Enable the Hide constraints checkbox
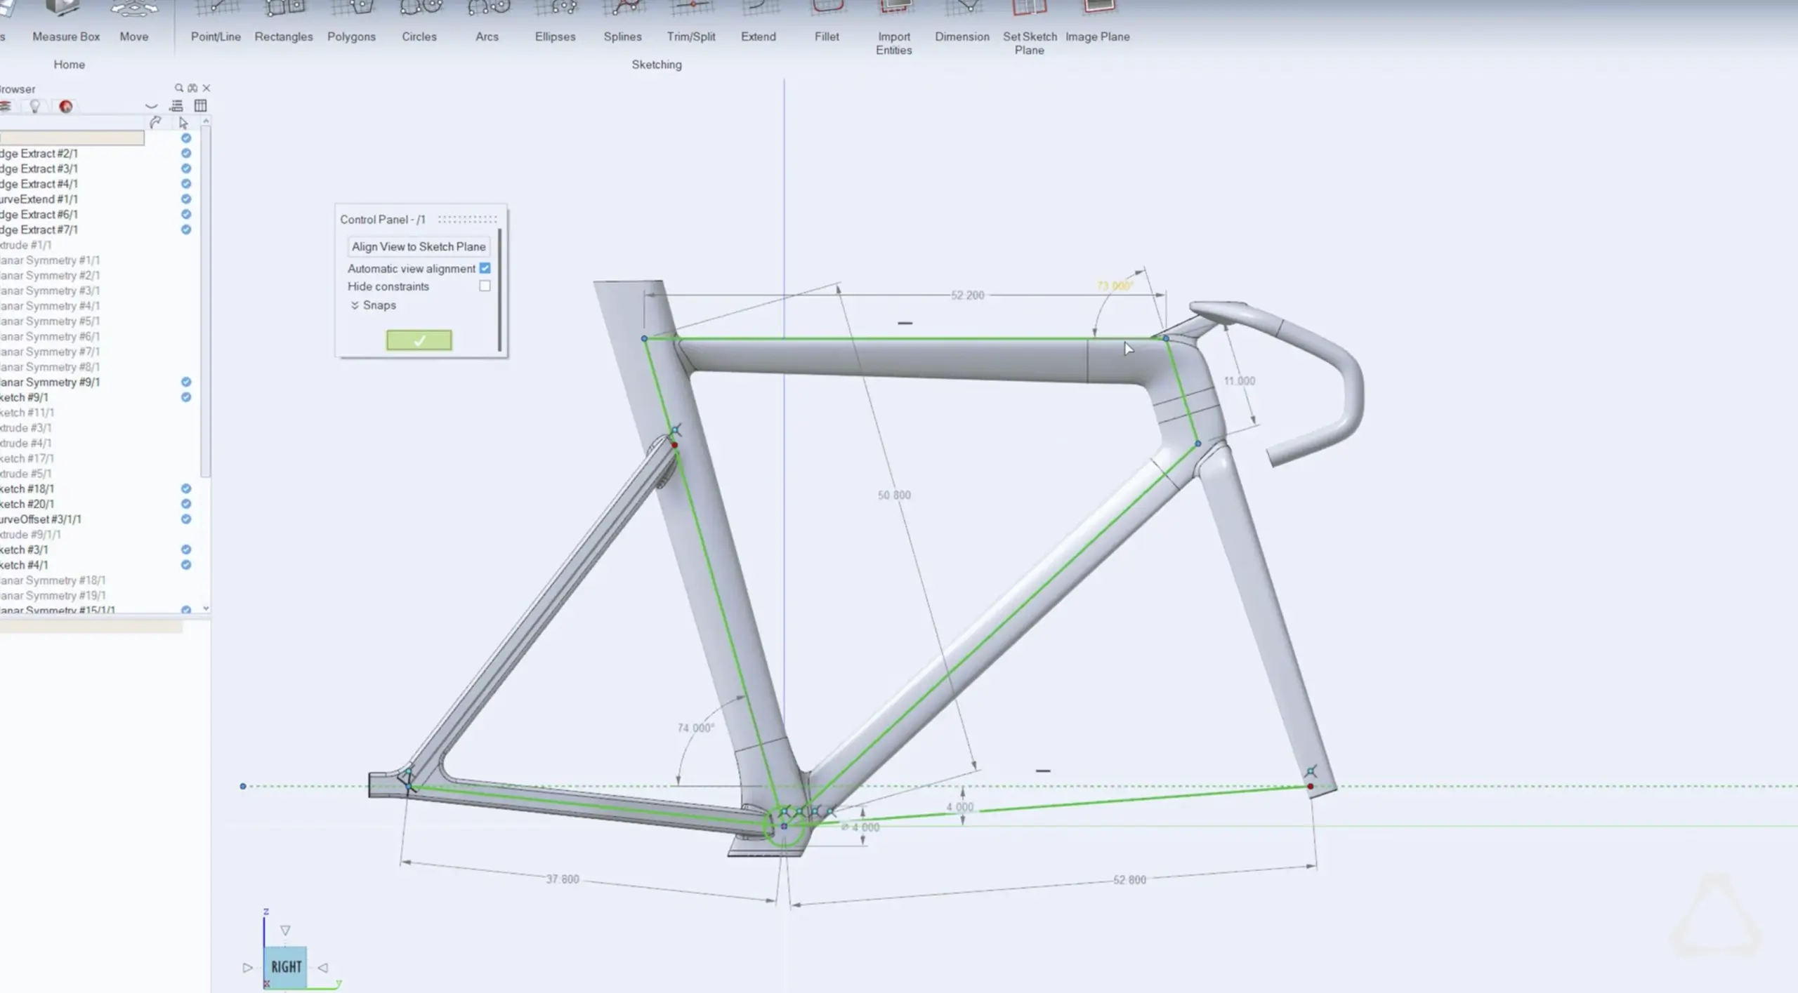The image size is (1798, 993). (485, 286)
